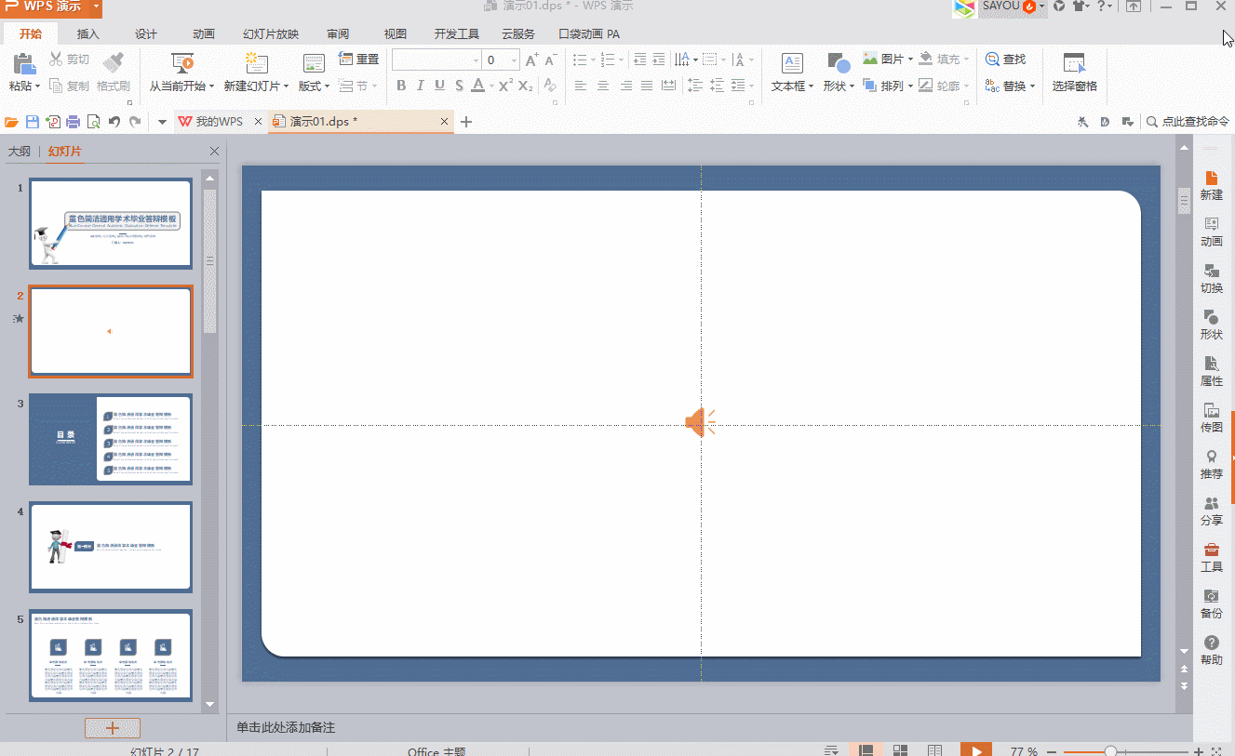
Task: Open the font size dropdown
Action: [x=514, y=60]
